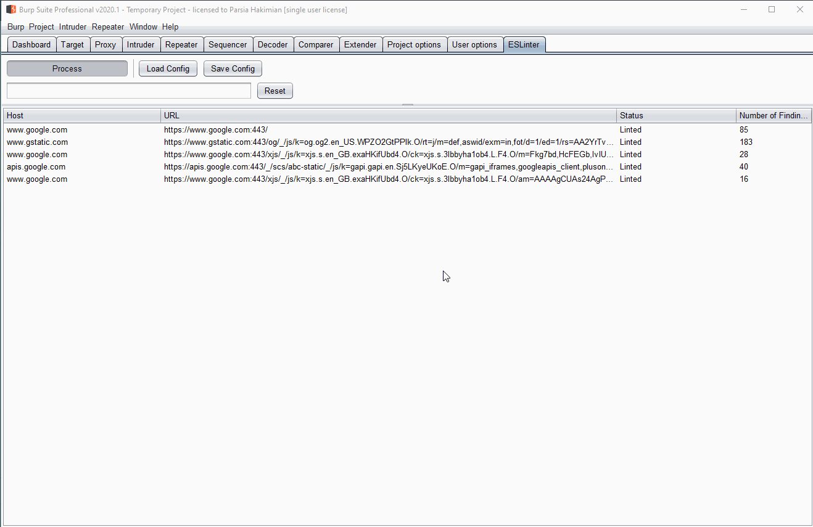The width and height of the screenshot is (813, 527).
Task: Maximize the Burp Suite window
Action: click(772, 10)
